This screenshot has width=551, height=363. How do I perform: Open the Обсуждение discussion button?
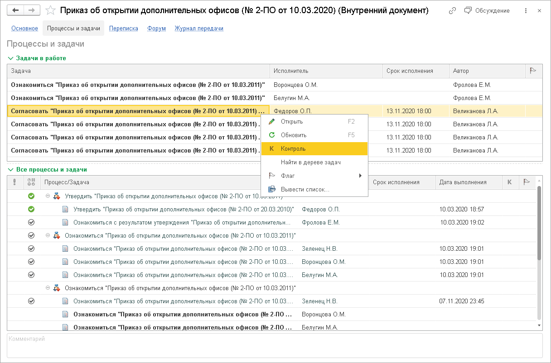(x=487, y=10)
